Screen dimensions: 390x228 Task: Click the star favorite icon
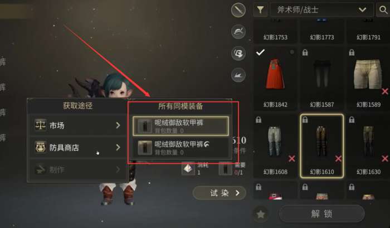(261, 214)
